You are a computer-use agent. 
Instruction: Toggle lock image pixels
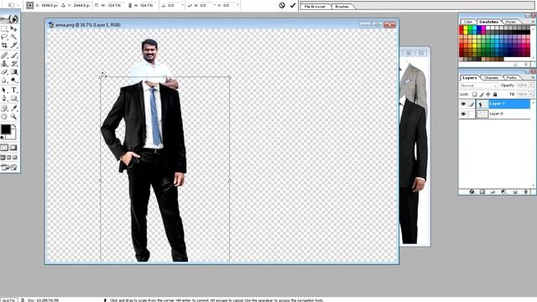tap(482, 94)
